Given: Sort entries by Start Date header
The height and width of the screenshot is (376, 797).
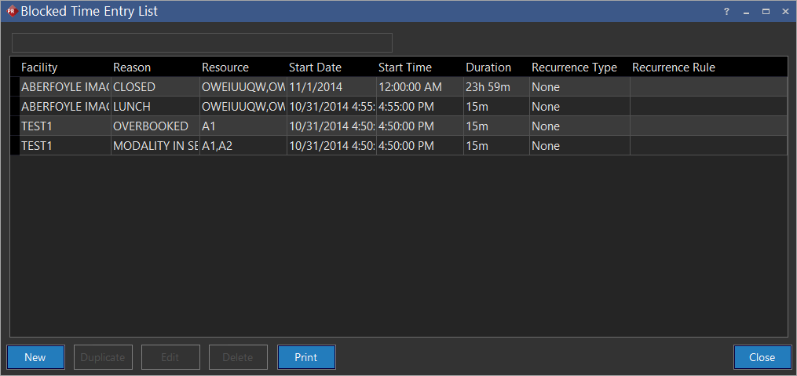Looking at the screenshot, I should (x=315, y=68).
